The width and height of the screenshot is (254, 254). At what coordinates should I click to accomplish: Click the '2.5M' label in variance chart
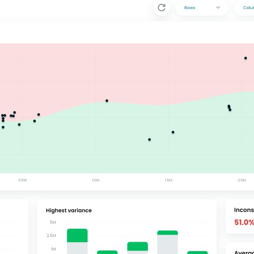coord(51,236)
